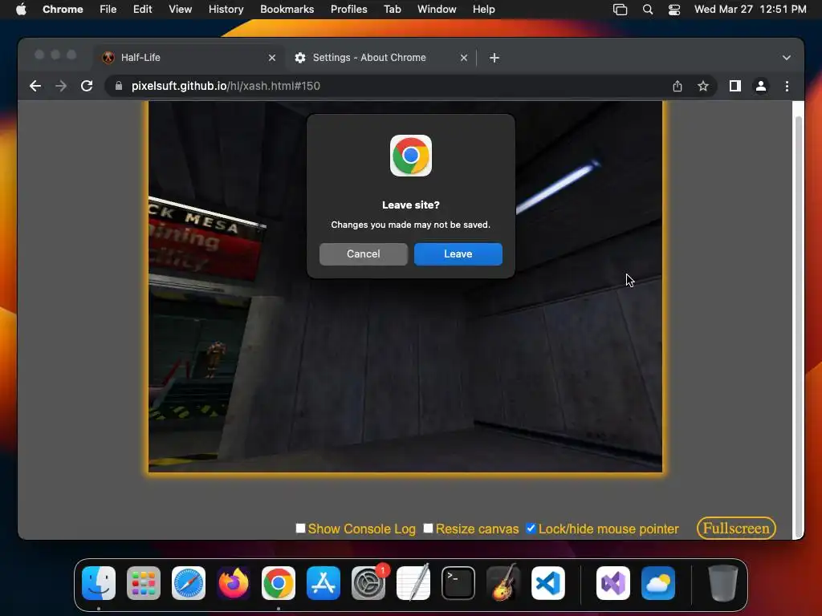
Task: Open a new tab with plus button
Action: point(494,58)
